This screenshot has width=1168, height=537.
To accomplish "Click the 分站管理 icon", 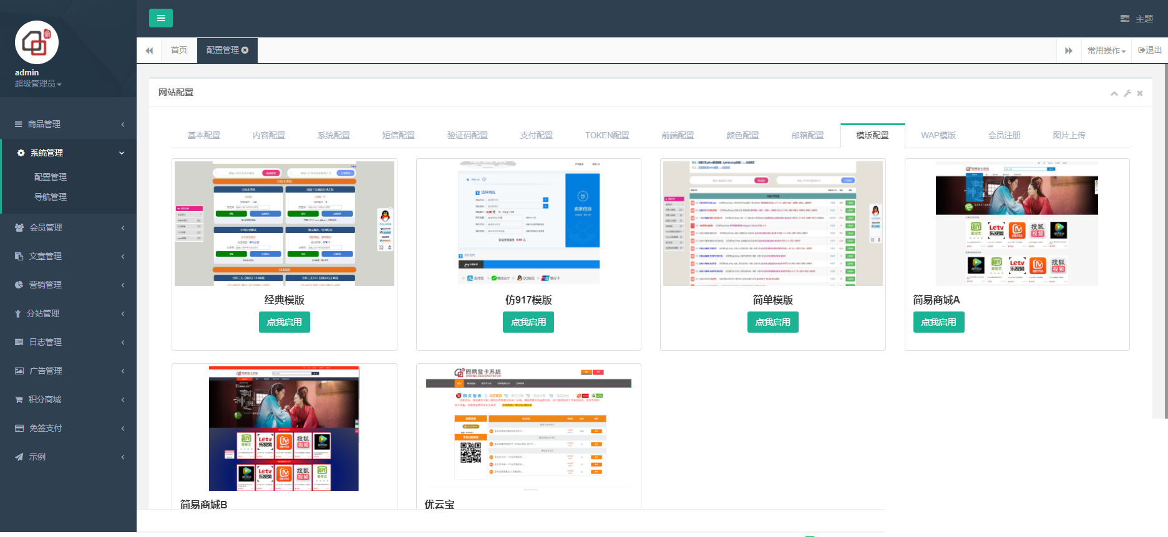I will coord(18,313).
